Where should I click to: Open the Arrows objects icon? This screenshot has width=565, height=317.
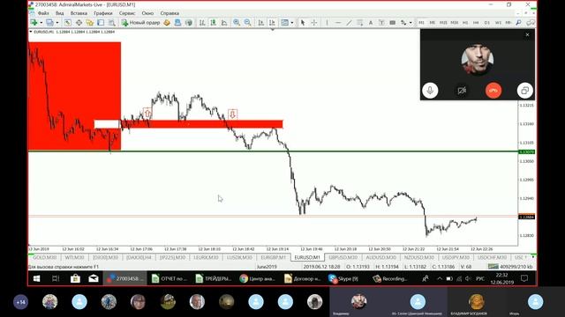click(x=403, y=23)
